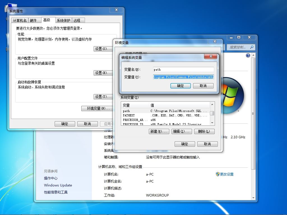The image size is (287, 215).
Task: Minimize the system control panel window
Action: [231, 37]
